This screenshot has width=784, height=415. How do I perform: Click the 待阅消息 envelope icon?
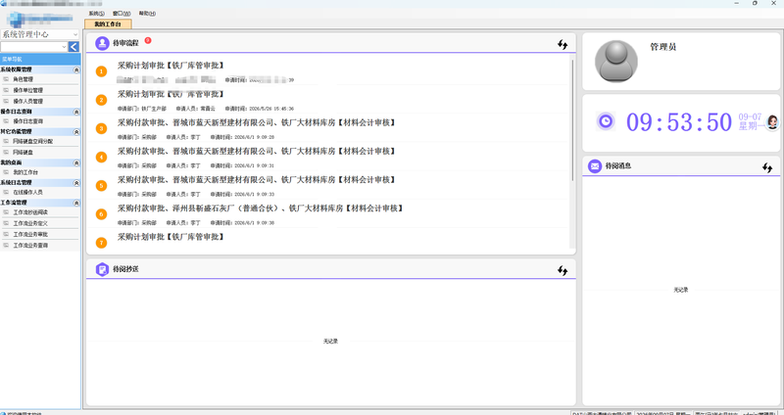point(595,165)
